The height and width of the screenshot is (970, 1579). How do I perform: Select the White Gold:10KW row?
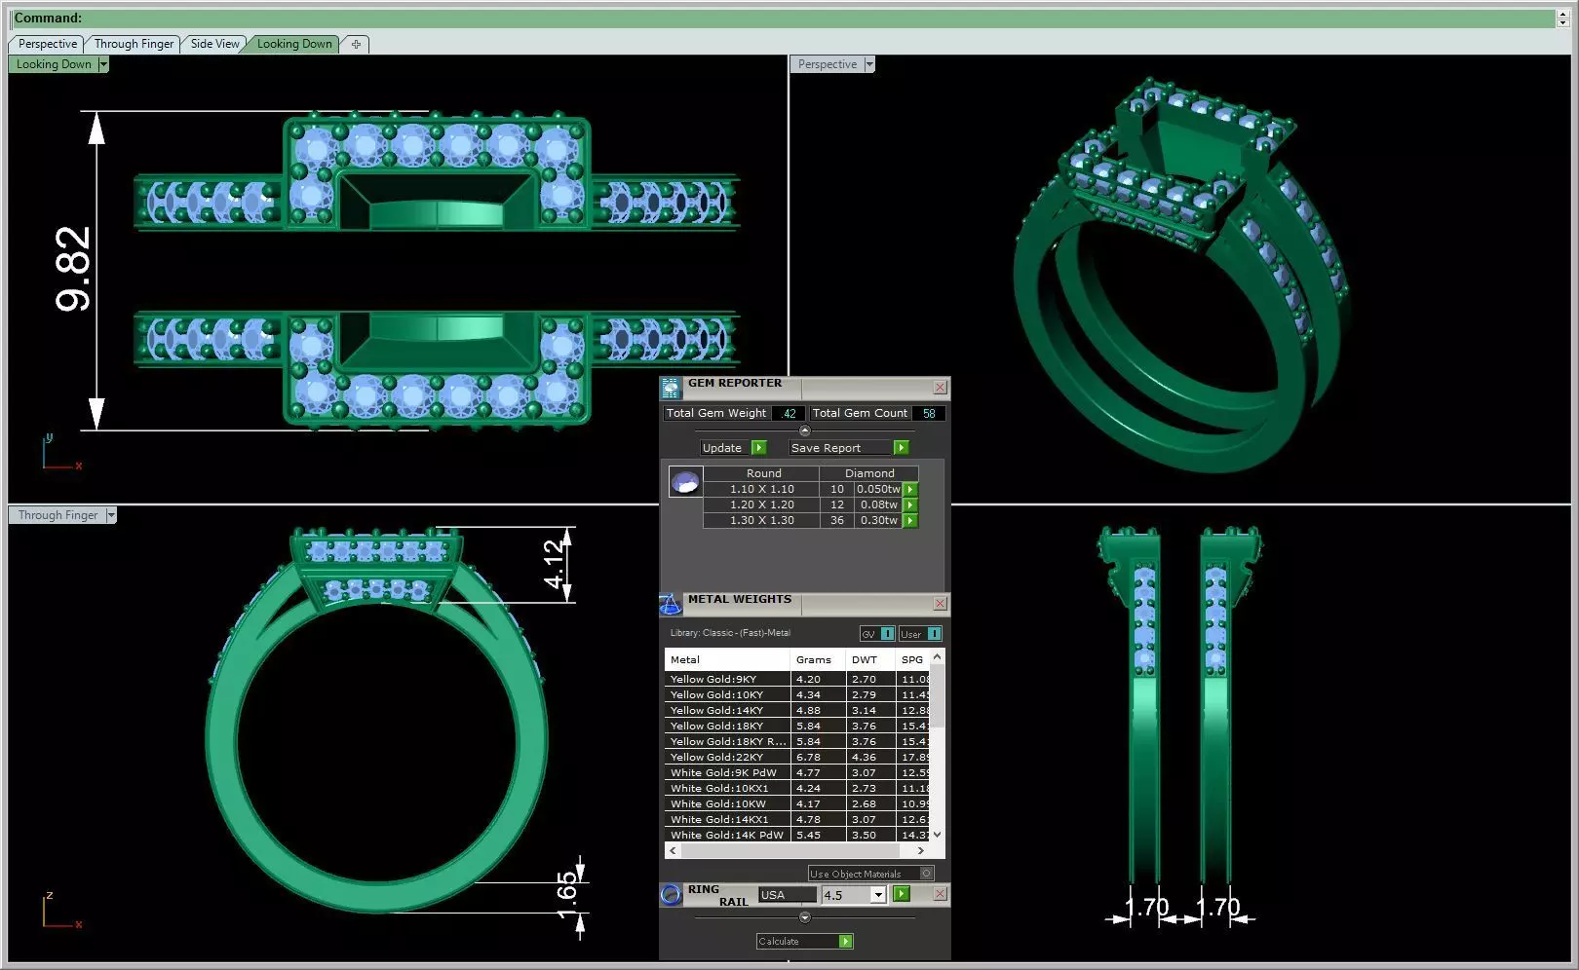(797, 804)
